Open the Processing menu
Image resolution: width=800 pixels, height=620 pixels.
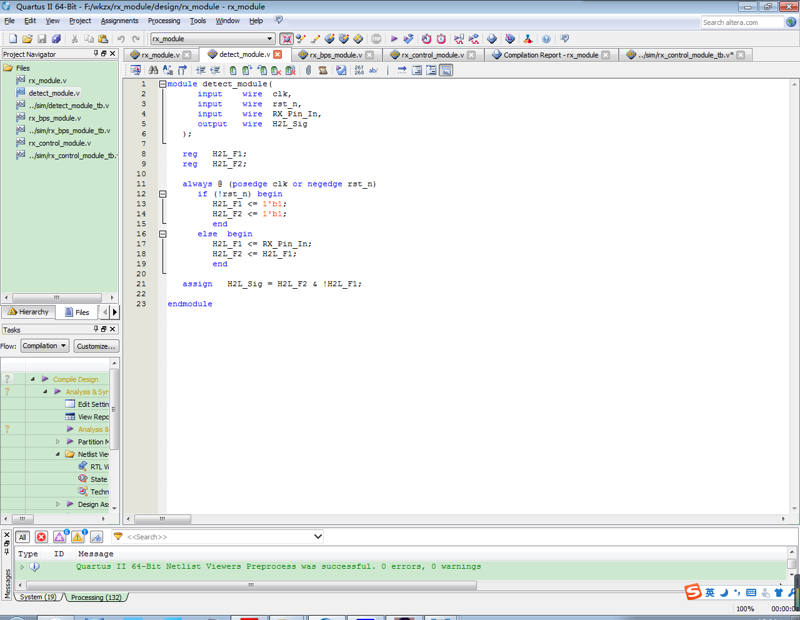[x=164, y=21]
